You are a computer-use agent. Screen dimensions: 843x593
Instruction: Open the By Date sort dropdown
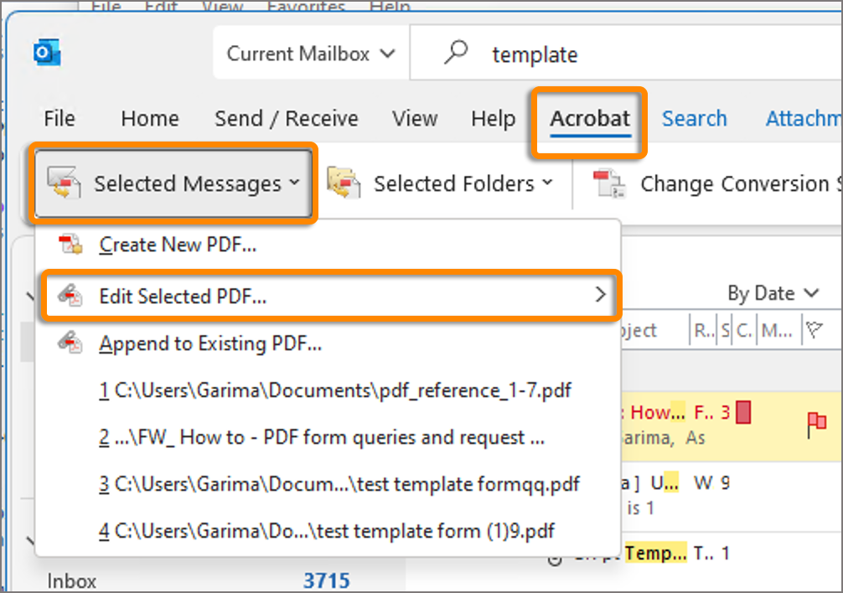tap(773, 293)
